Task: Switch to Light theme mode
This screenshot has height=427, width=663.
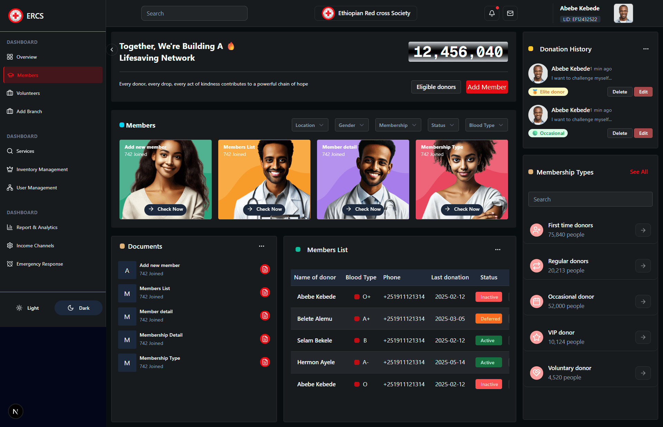Action: click(x=28, y=308)
